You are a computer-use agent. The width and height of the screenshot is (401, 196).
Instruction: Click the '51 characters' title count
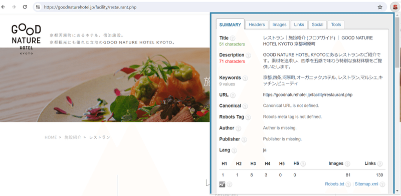(232, 44)
